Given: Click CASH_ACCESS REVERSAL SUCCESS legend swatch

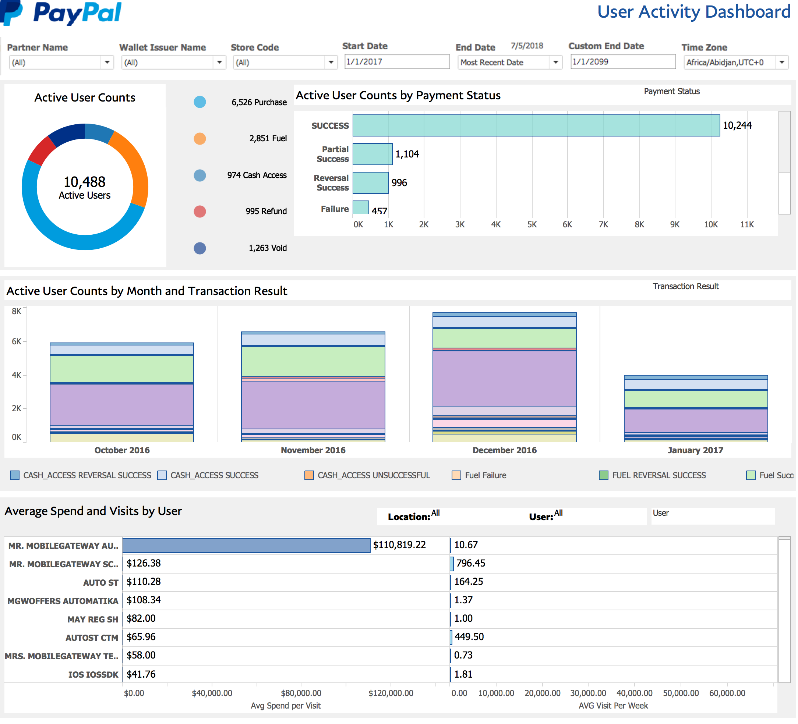Looking at the screenshot, I should 15,476.
